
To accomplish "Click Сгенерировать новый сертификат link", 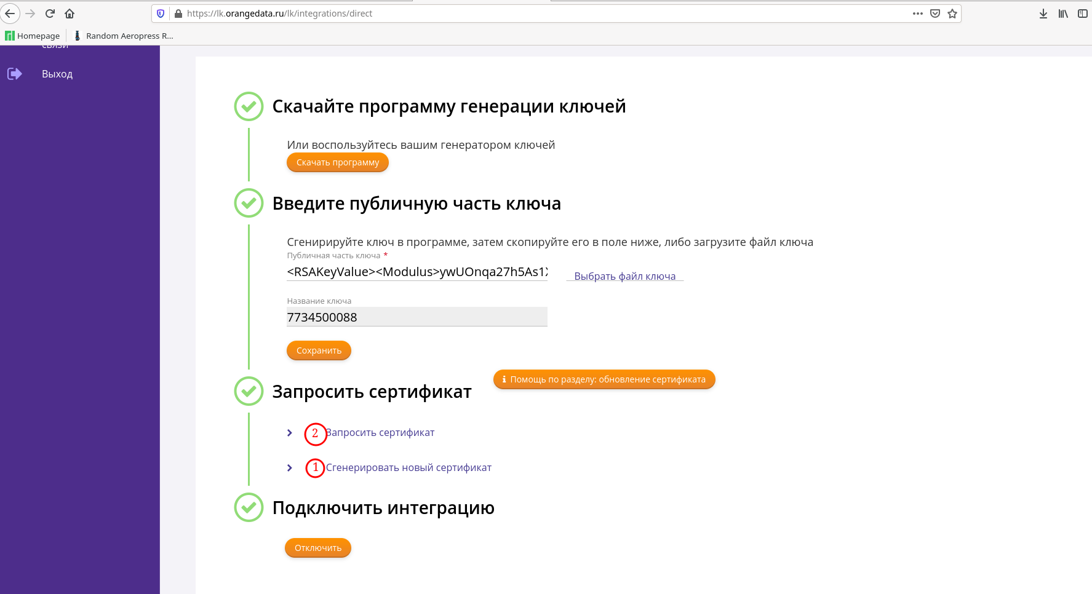I will (409, 468).
